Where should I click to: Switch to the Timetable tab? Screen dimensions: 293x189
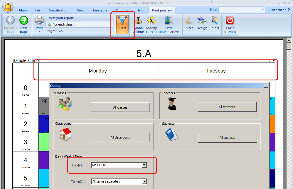point(100,10)
